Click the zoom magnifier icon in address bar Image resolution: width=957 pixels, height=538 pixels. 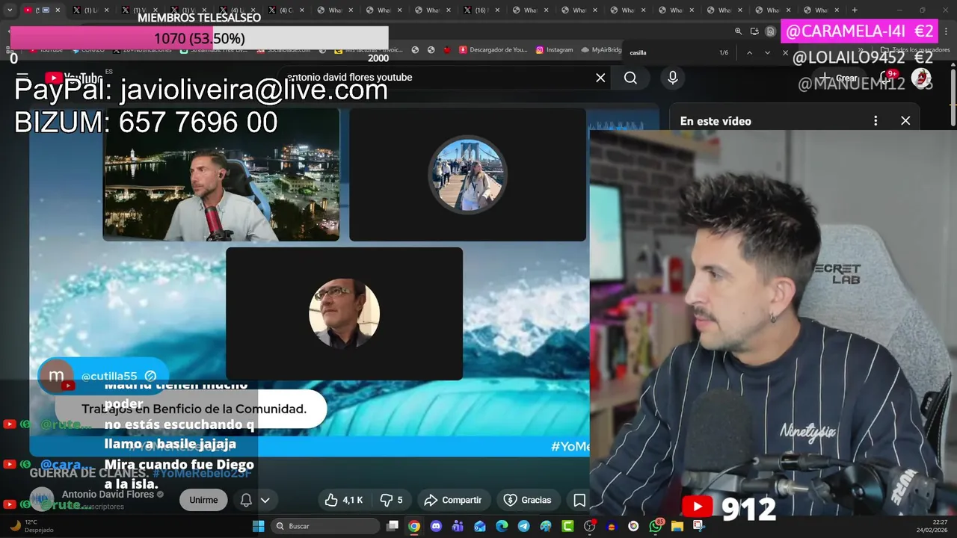[x=738, y=31]
